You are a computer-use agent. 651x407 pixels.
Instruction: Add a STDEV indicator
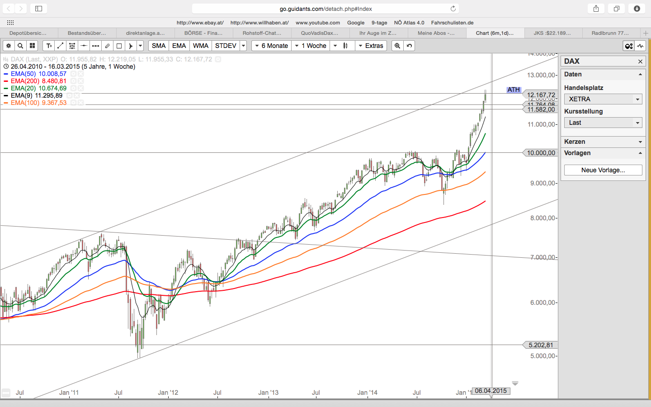226,46
